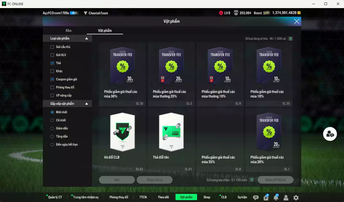Screen dimensions: 344x202
Task: Open the chat speech bubble icon
Action: pos(256,198)
